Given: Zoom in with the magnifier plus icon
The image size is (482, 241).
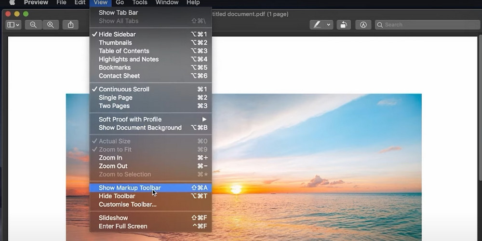Looking at the screenshot, I should click(51, 25).
